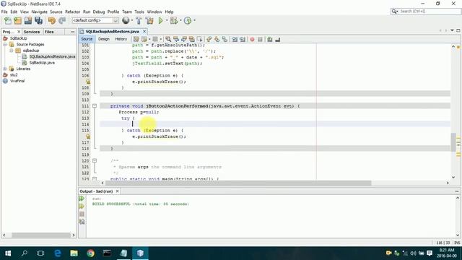This screenshot has width=462, height=260.
Task: Click the Redo toolbar icon
Action: click(x=62, y=20)
